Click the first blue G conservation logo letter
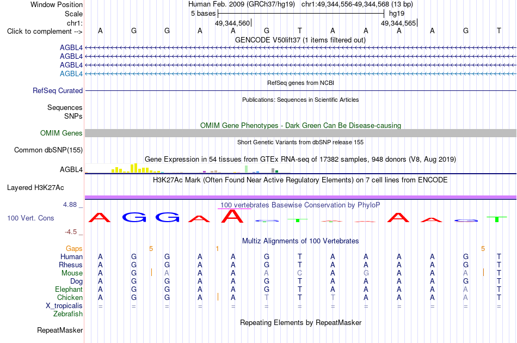517x343 pixels. 134,217
